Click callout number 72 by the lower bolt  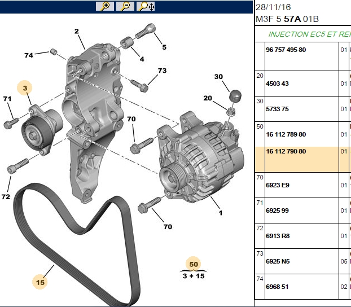pyautogui.click(x=6, y=197)
